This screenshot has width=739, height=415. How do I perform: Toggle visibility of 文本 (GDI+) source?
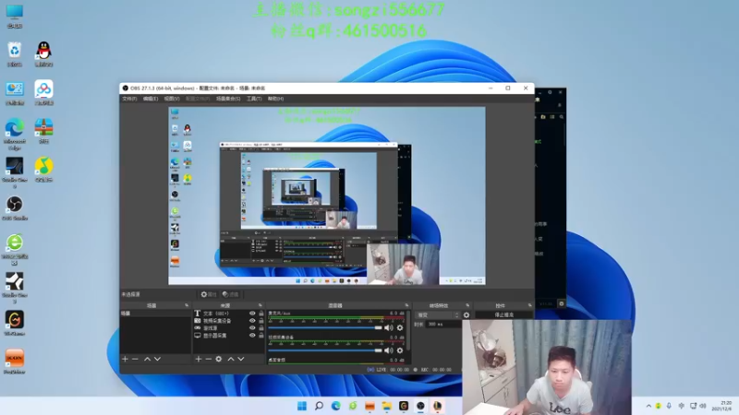252,314
